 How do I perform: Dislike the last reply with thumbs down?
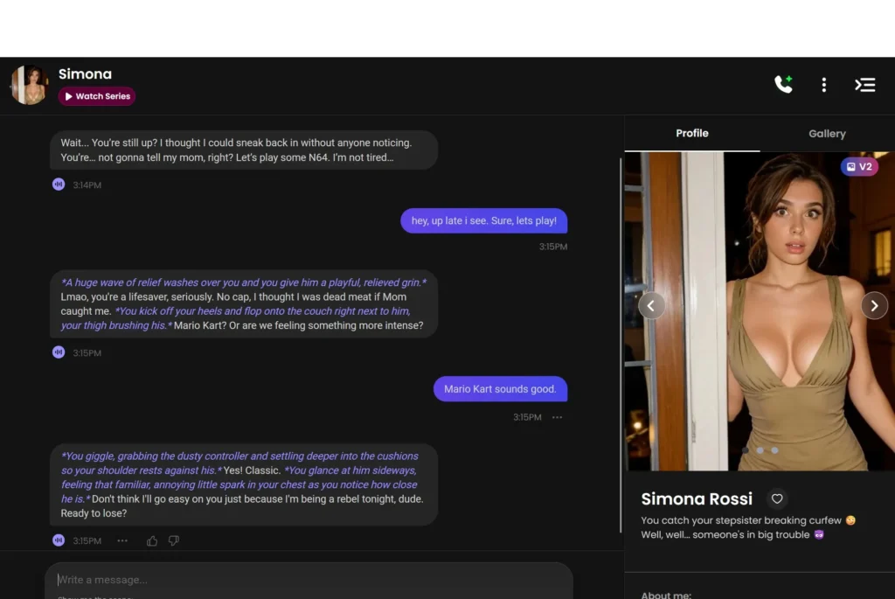click(x=174, y=540)
